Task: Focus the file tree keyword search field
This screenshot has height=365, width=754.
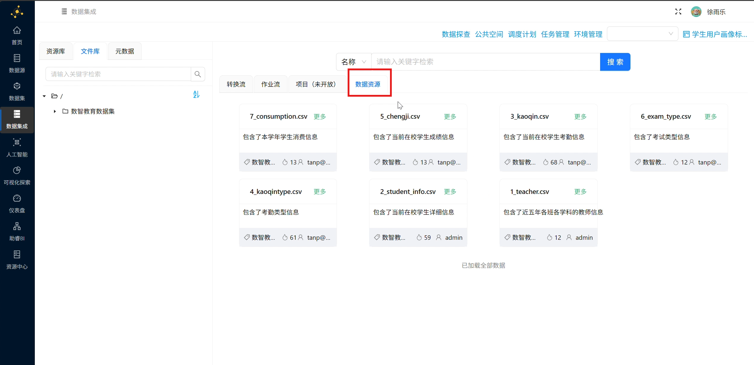Action: (x=118, y=74)
